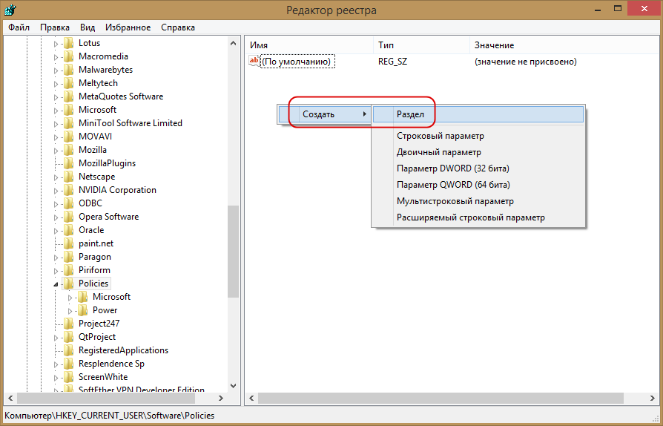Click the Тип column header
Screen dimensions: 663x426
[x=421, y=45]
